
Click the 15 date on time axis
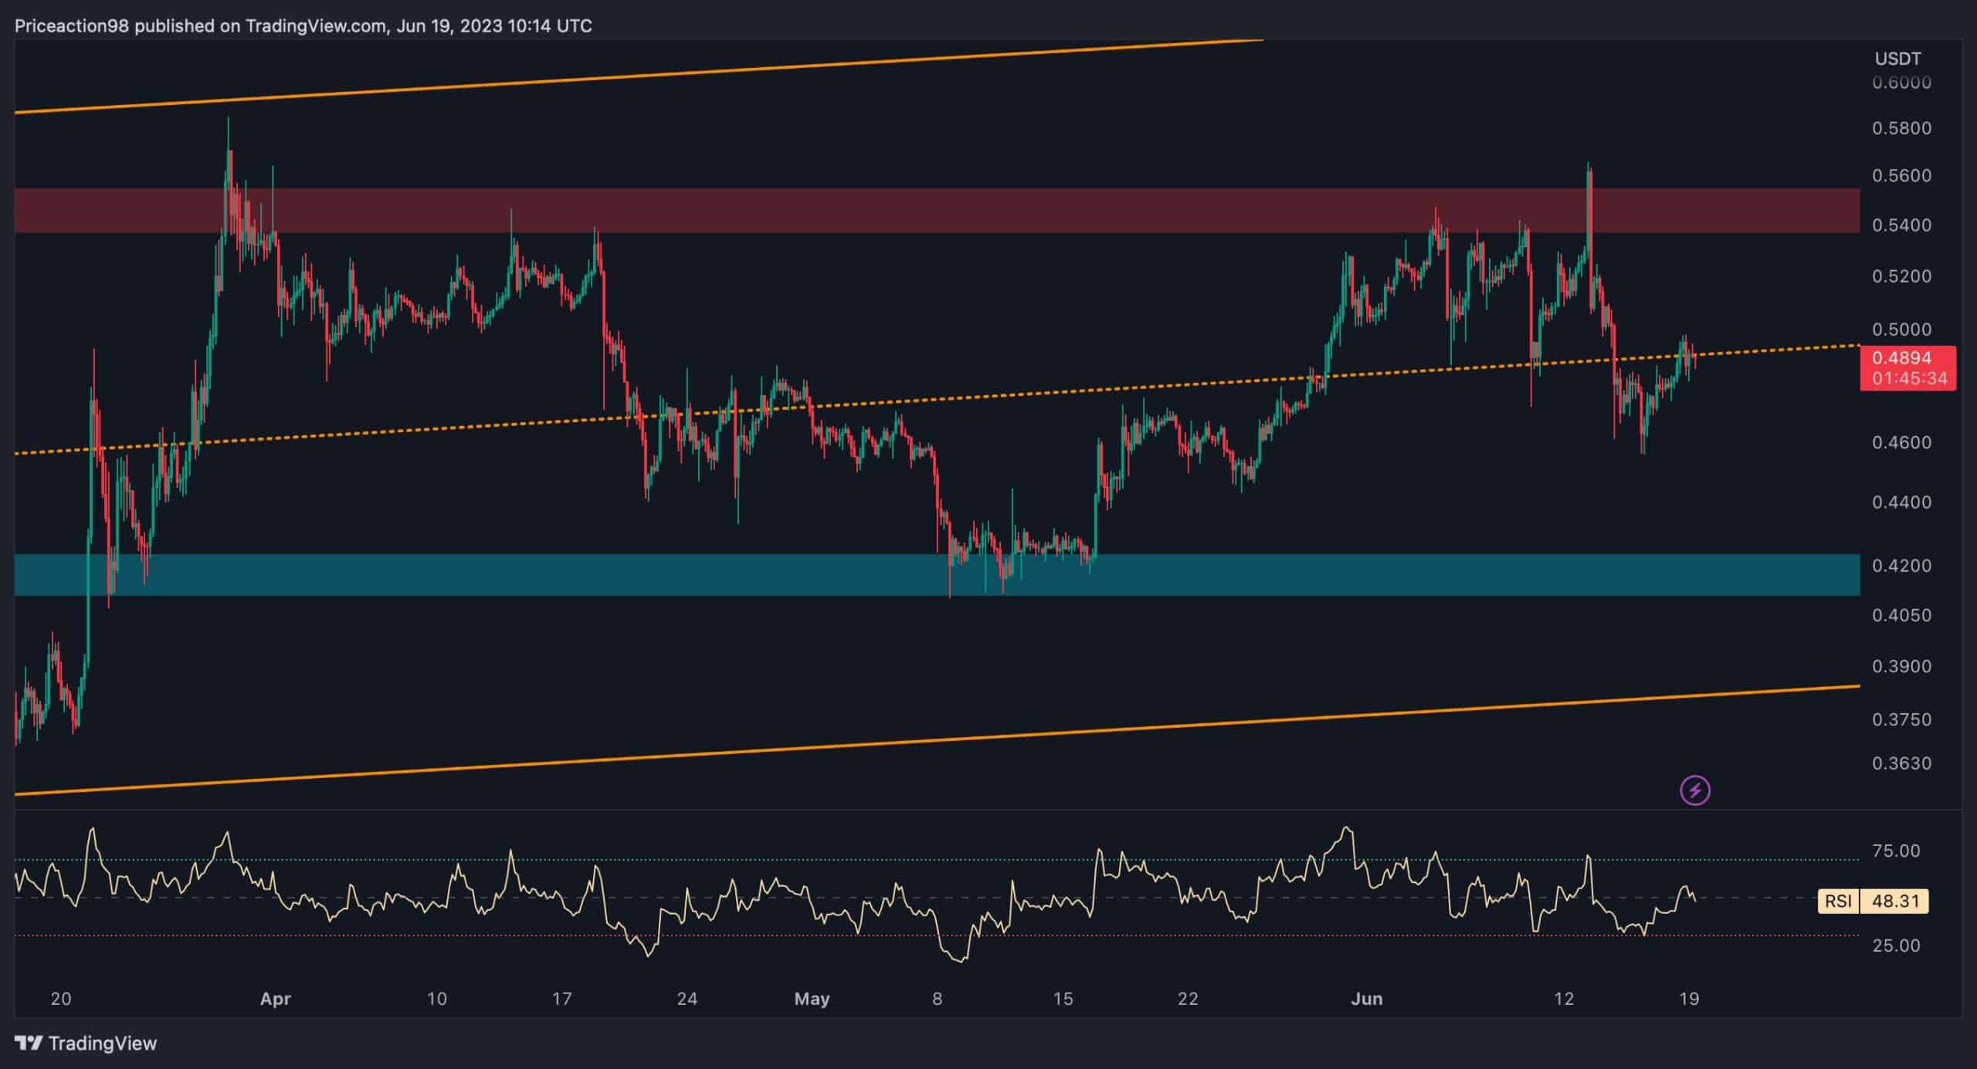[1063, 999]
